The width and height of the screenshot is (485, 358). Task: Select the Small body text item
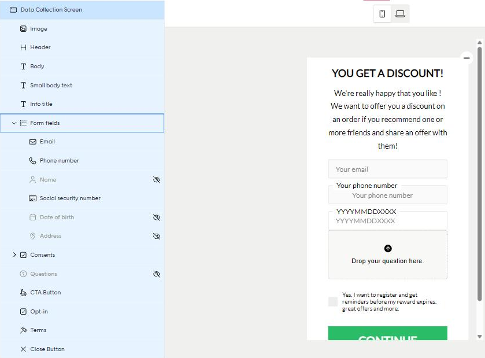pyautogui.click(x=82, y=86)
